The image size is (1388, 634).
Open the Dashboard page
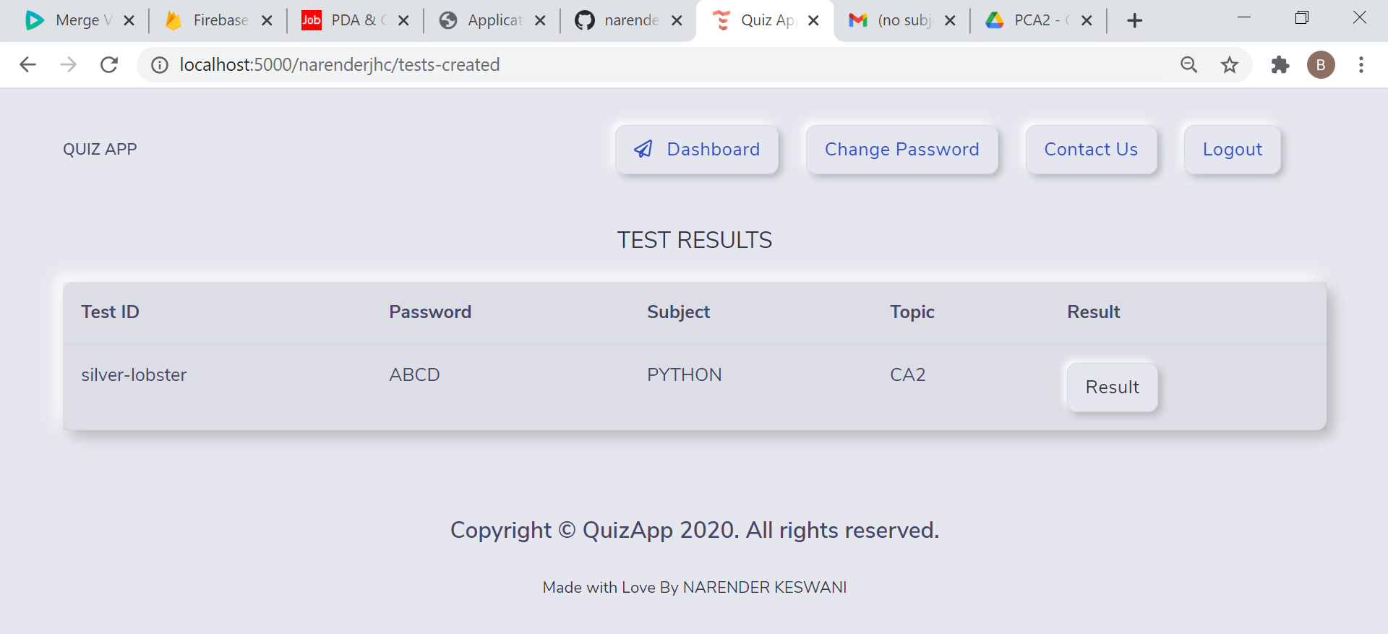[x=697, y=150]
